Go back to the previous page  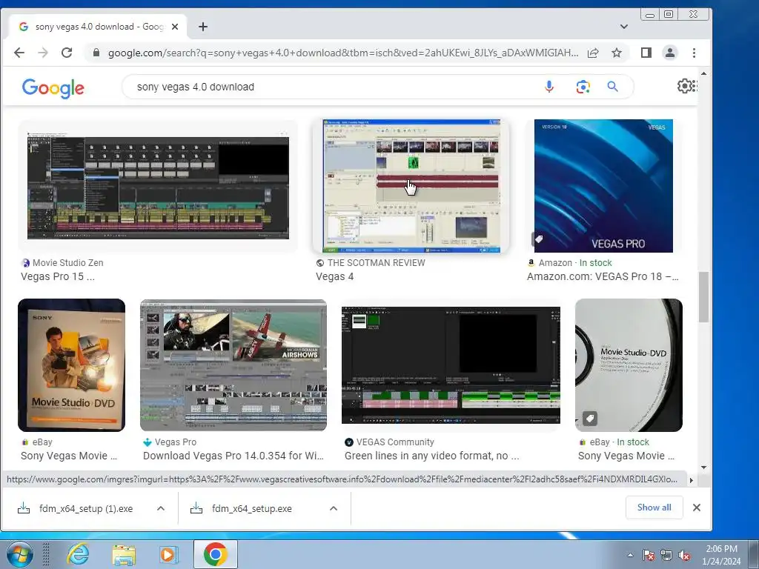click(19, 53)
